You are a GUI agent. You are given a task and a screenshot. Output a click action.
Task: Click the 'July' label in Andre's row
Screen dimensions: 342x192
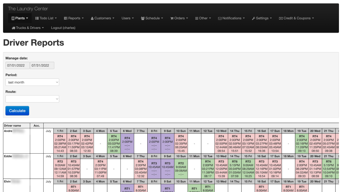[49, 131]
